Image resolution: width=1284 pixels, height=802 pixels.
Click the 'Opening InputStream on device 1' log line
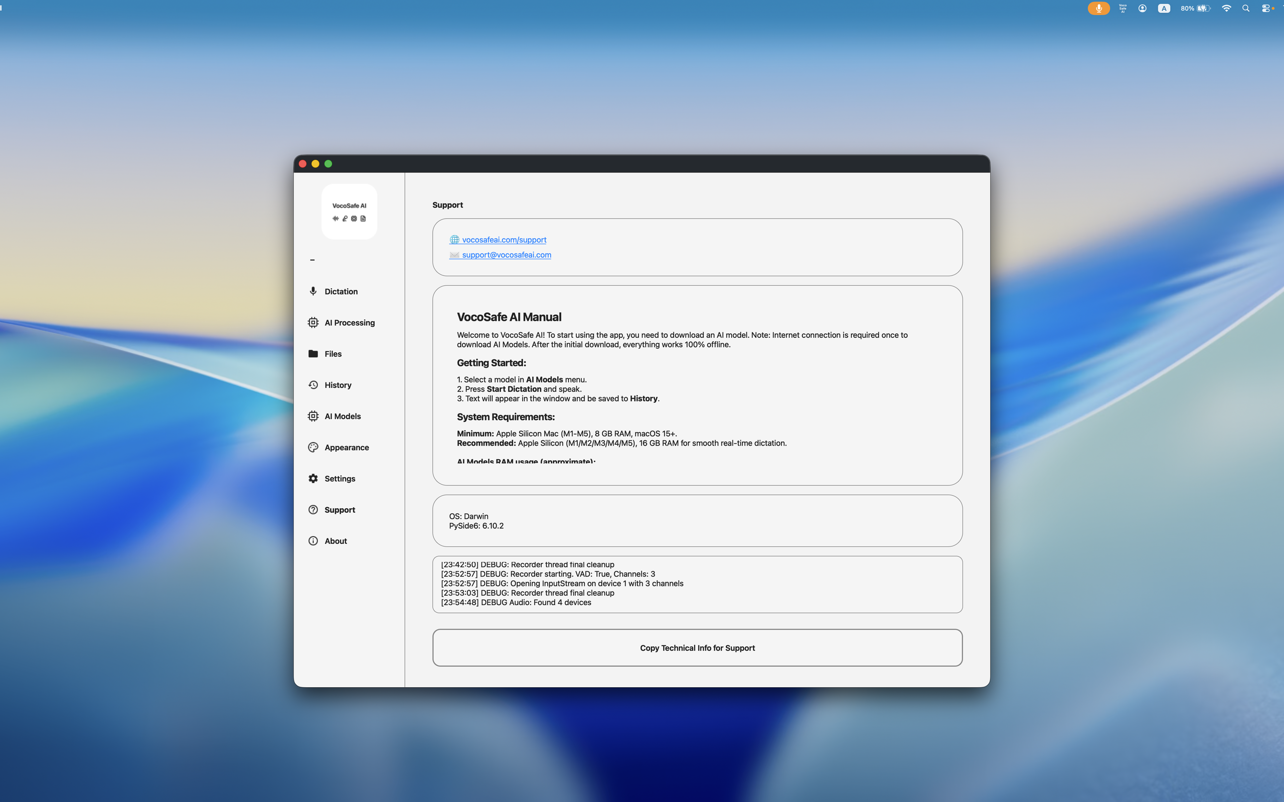pyautogui.click(x=562, y=583)
